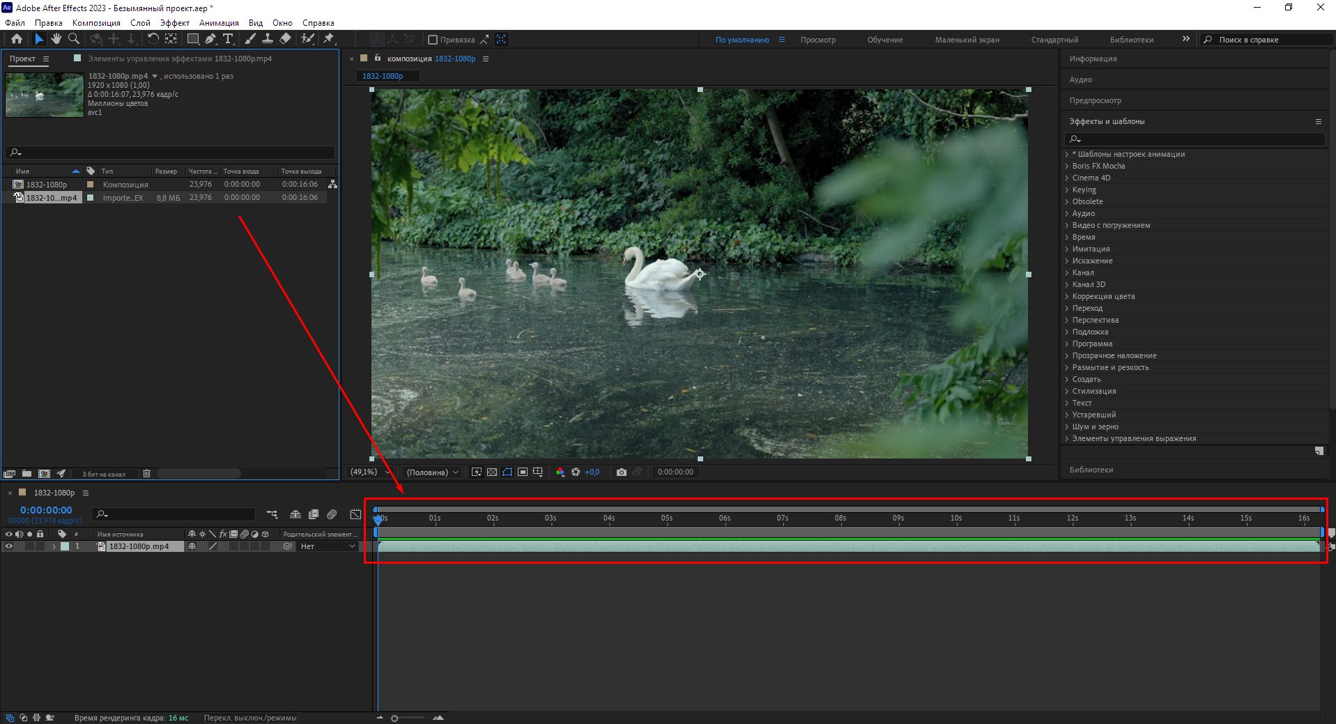Open the Аудио panel header
Viewport: 1336px width, 724px height.
pos(1081,79)
